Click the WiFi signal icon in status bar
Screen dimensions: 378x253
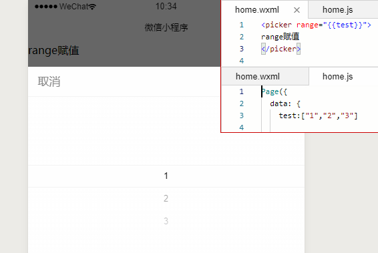tap(92, 7)
